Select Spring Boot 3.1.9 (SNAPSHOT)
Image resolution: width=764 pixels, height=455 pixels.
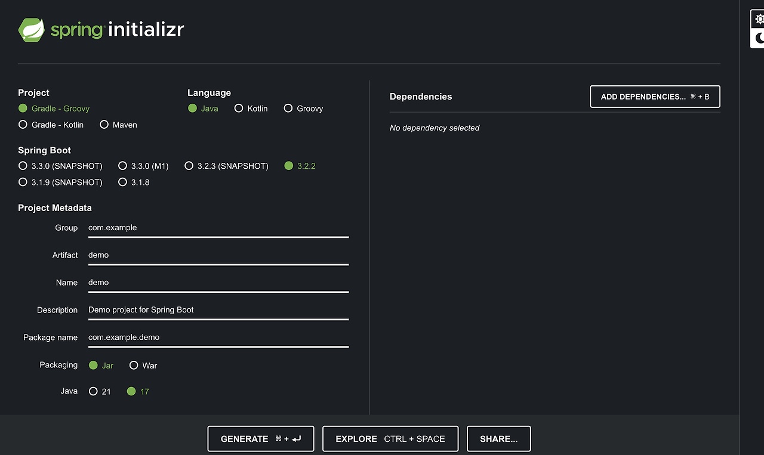click(60, 182)
